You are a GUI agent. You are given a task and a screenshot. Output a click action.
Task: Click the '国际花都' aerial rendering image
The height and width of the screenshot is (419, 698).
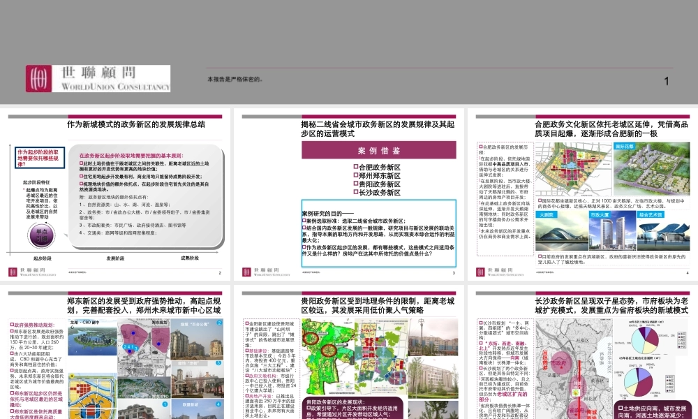[652, 169]
